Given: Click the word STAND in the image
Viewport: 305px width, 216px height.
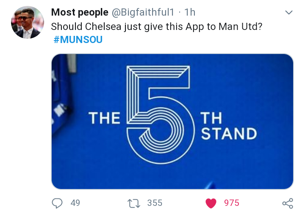Looking at the screenshot, I should [x=229, y=134].
